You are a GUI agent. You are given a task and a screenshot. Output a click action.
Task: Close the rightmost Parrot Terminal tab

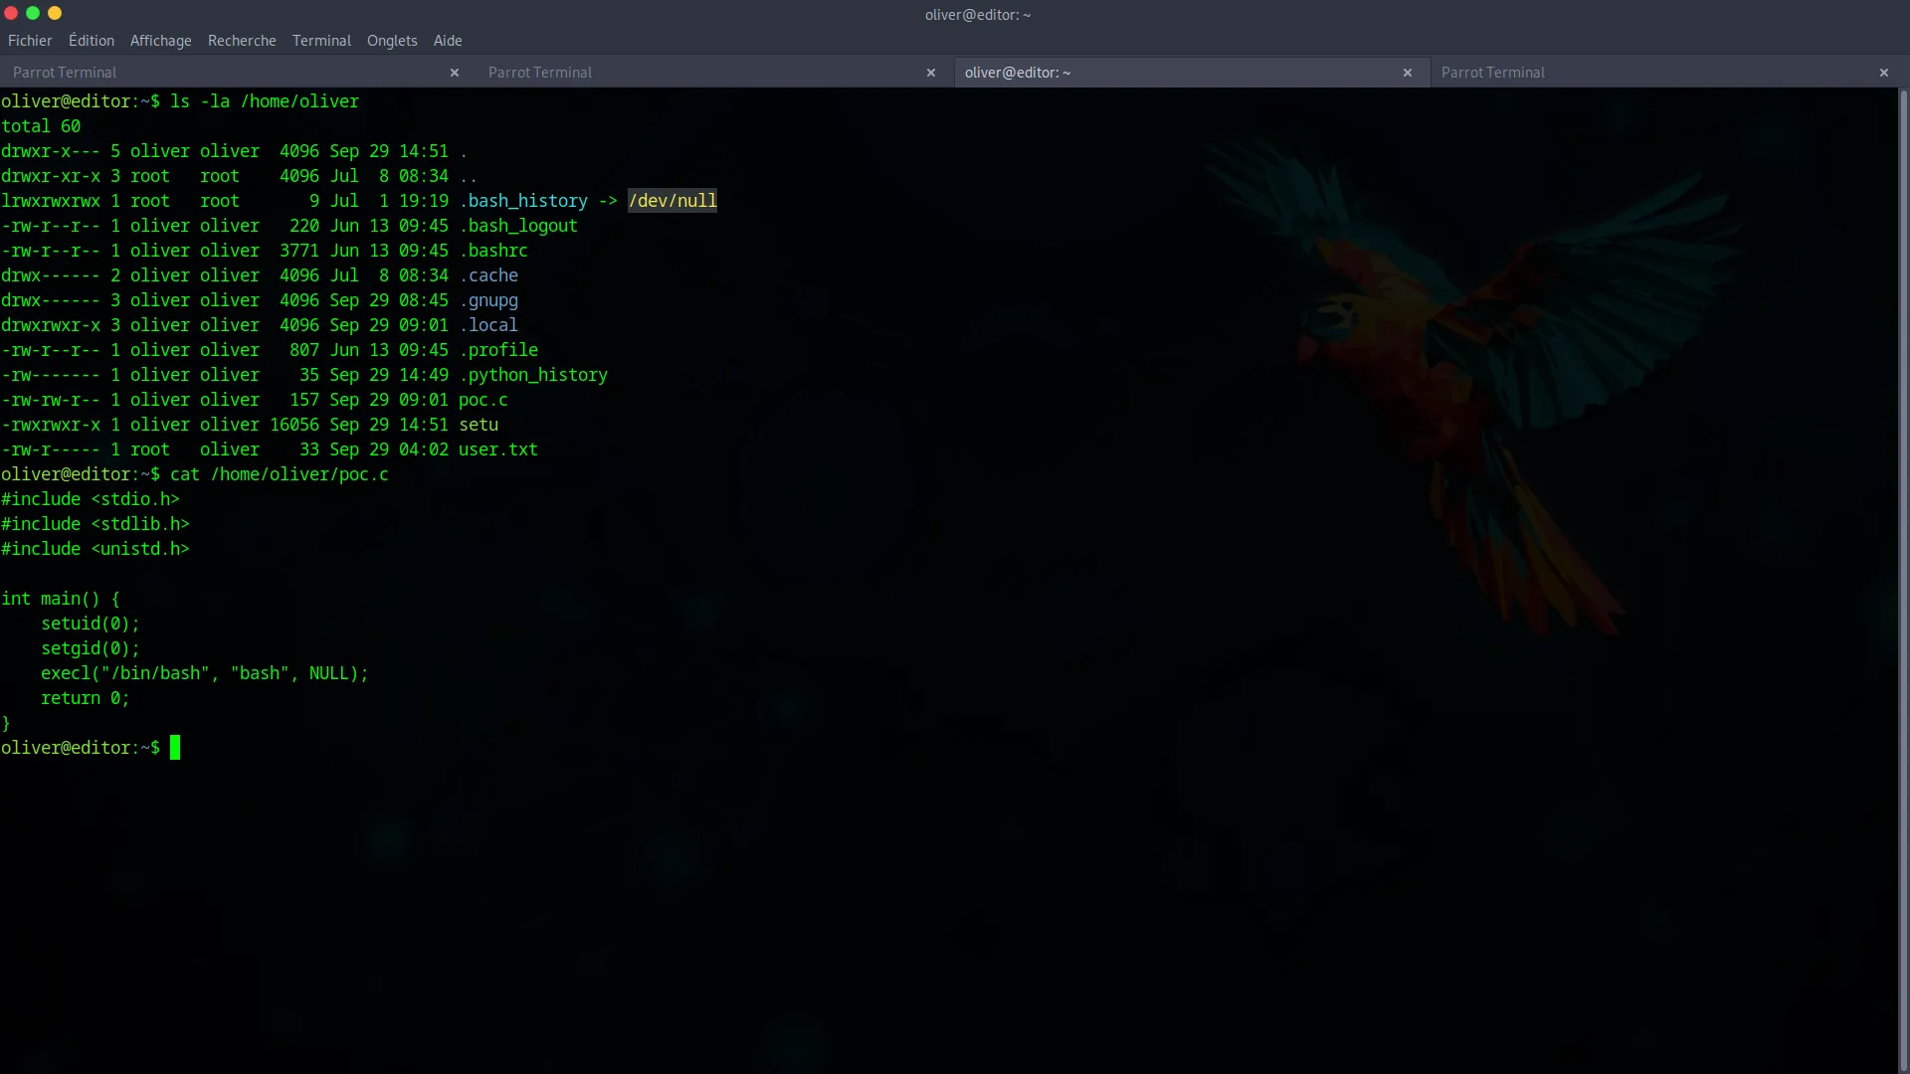coord(1883,73)
